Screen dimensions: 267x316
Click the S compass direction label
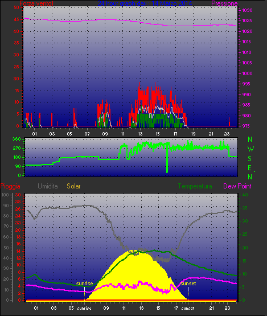coord(250,159)
